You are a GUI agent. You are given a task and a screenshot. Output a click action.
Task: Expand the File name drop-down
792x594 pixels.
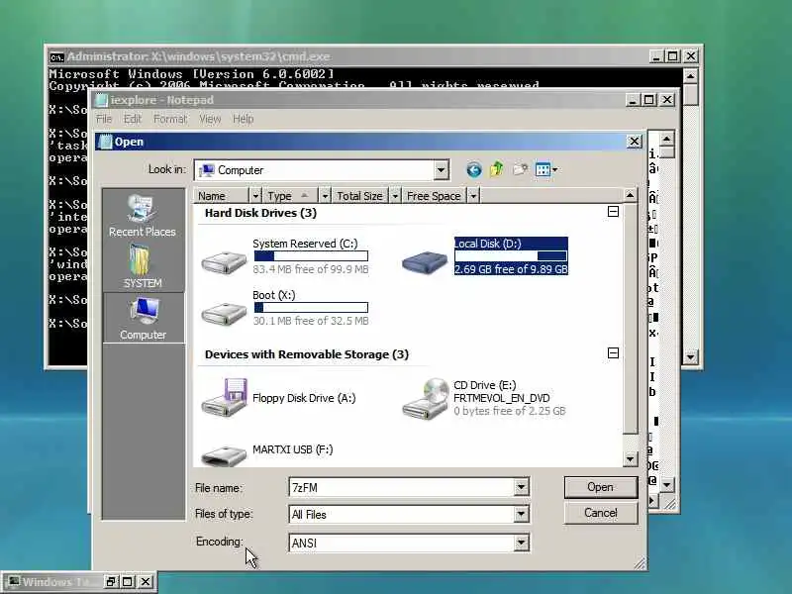click(x=521, y=487)
